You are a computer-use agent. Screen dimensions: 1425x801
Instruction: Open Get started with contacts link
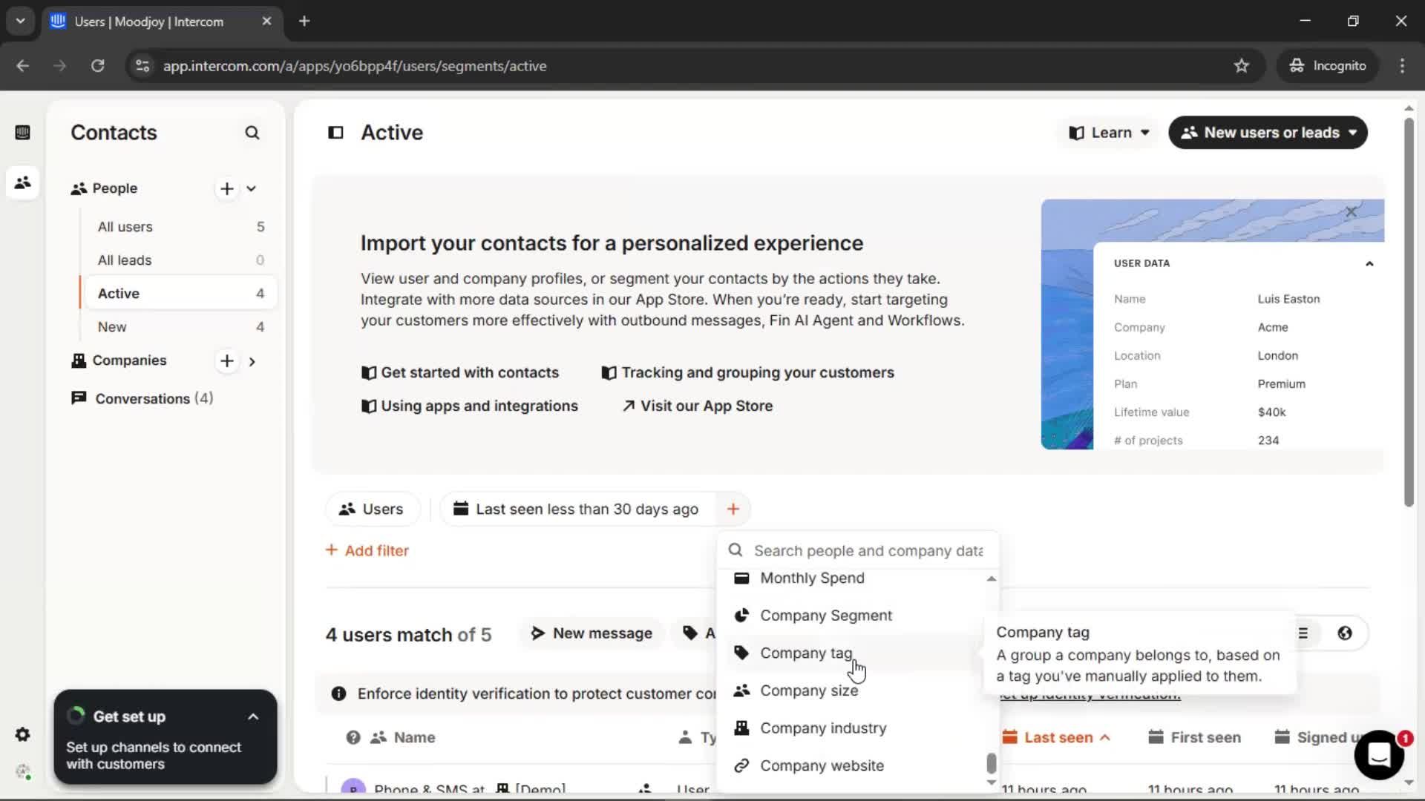click(460, 373)
